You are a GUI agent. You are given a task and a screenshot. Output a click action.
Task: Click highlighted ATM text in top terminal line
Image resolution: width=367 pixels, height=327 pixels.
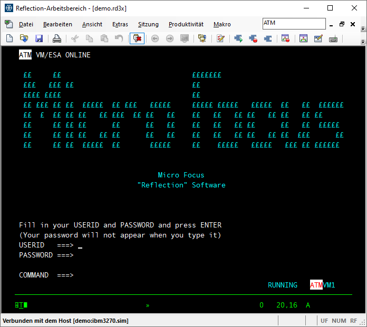tap(25, 55)
